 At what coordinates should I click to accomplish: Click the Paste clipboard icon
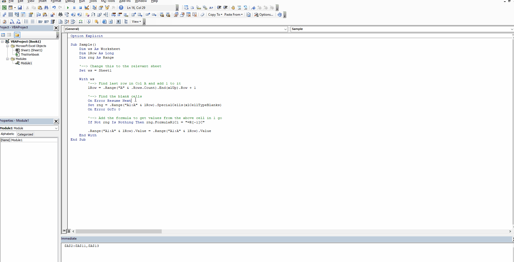click(x=40, y=8)
